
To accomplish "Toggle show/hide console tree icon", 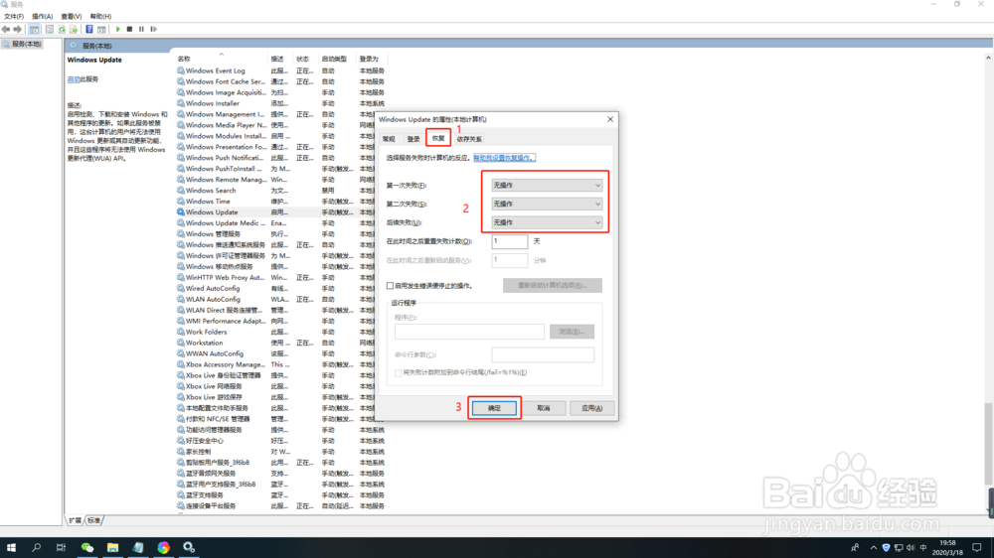I will [x=34, y=29].
